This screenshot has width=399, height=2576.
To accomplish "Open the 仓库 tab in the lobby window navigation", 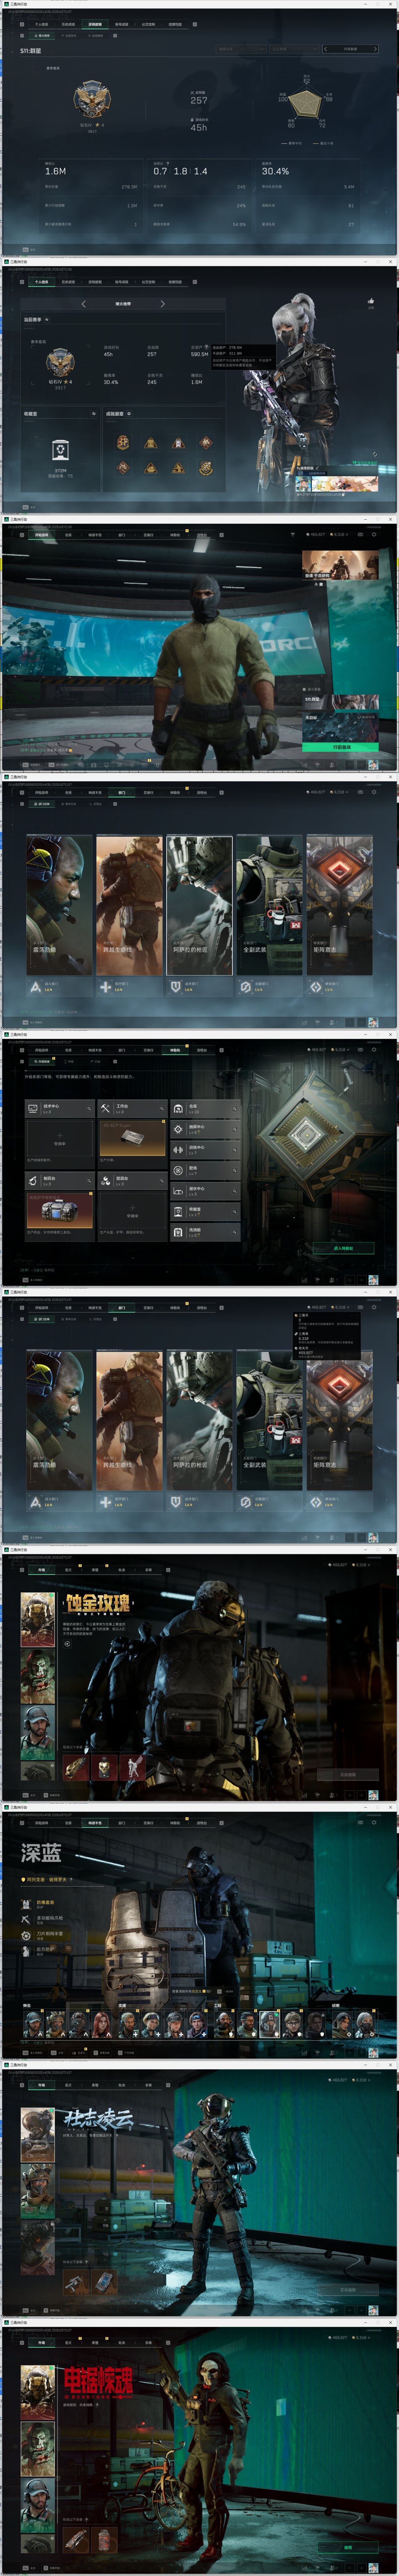I will 68,535.
